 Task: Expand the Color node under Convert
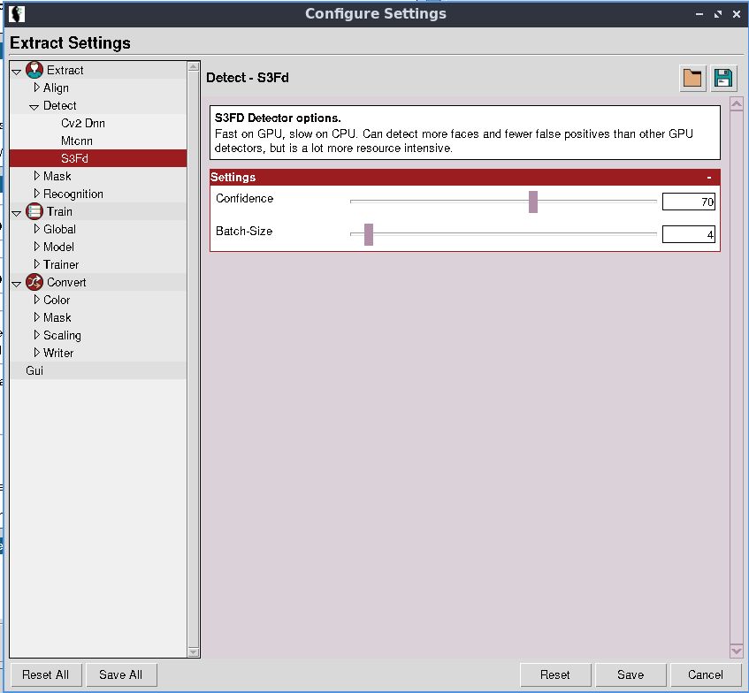tap(37, 300)
